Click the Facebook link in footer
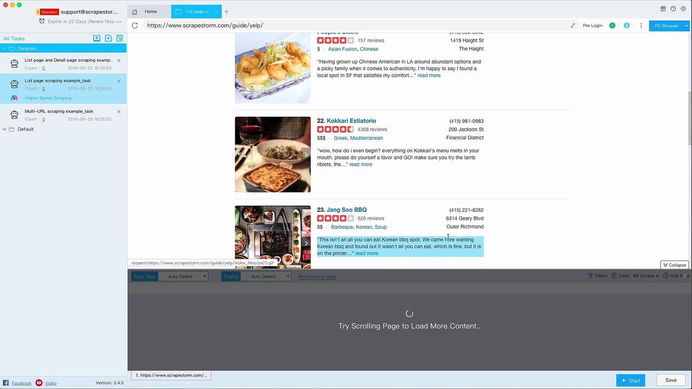692x389 pixels. click(22, 384)
